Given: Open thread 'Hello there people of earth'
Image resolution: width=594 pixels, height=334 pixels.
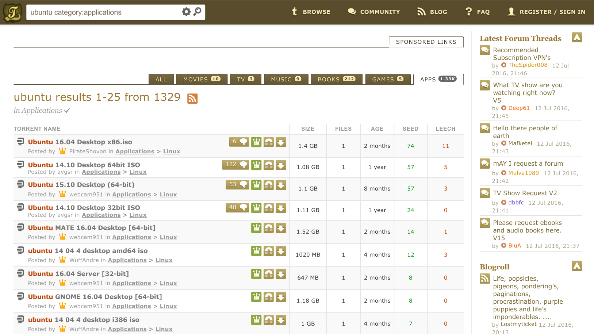Looking at the screenshot, I should (x=525, y=132).
